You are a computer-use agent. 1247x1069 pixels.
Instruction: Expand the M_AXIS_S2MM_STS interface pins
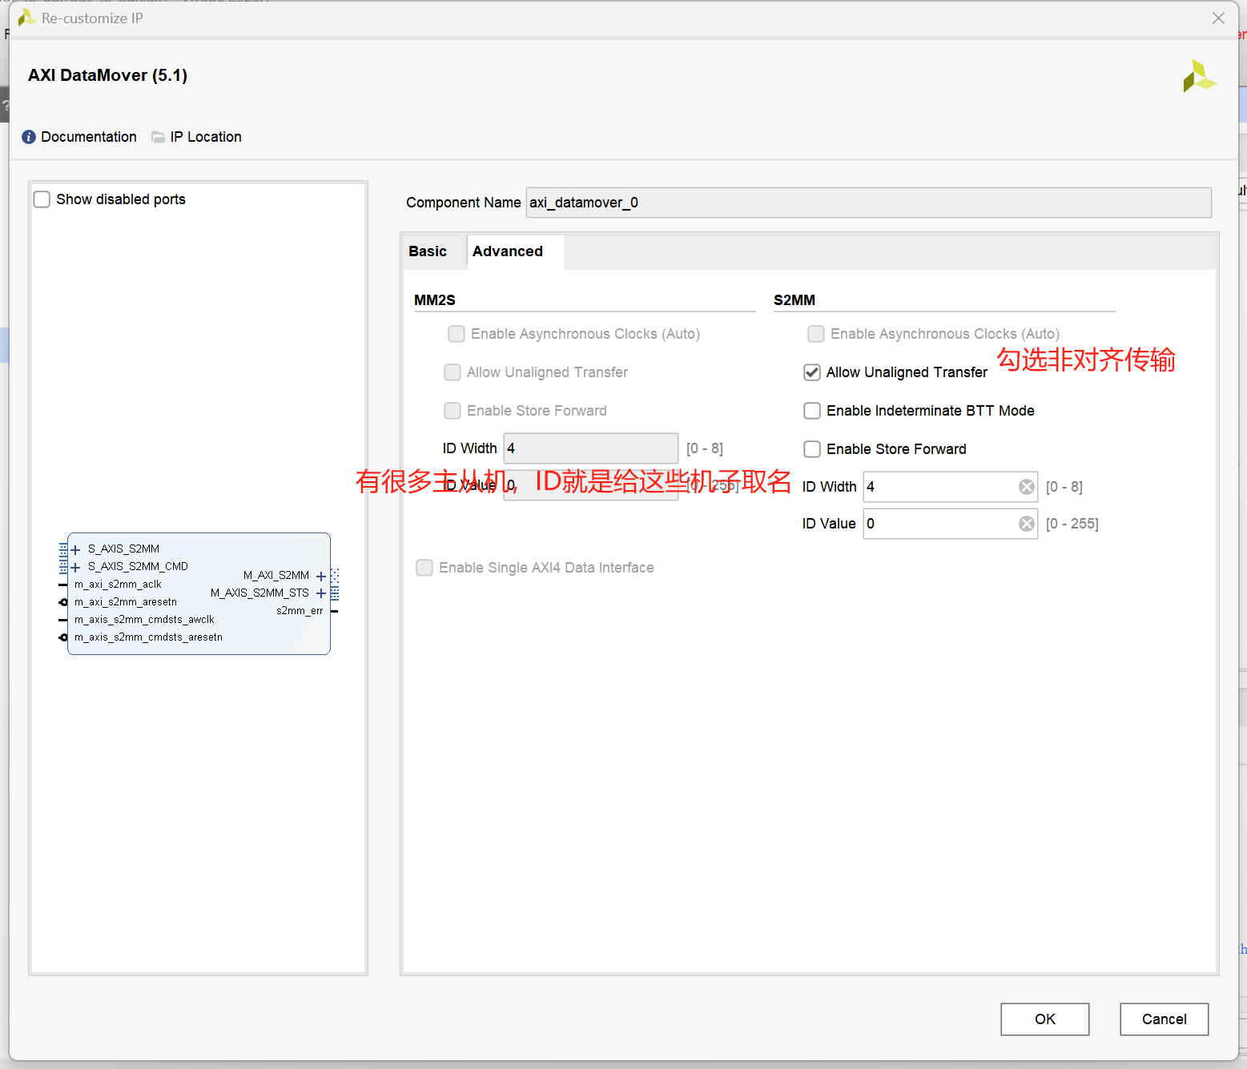pyautogui.click(x=321, y=593)
